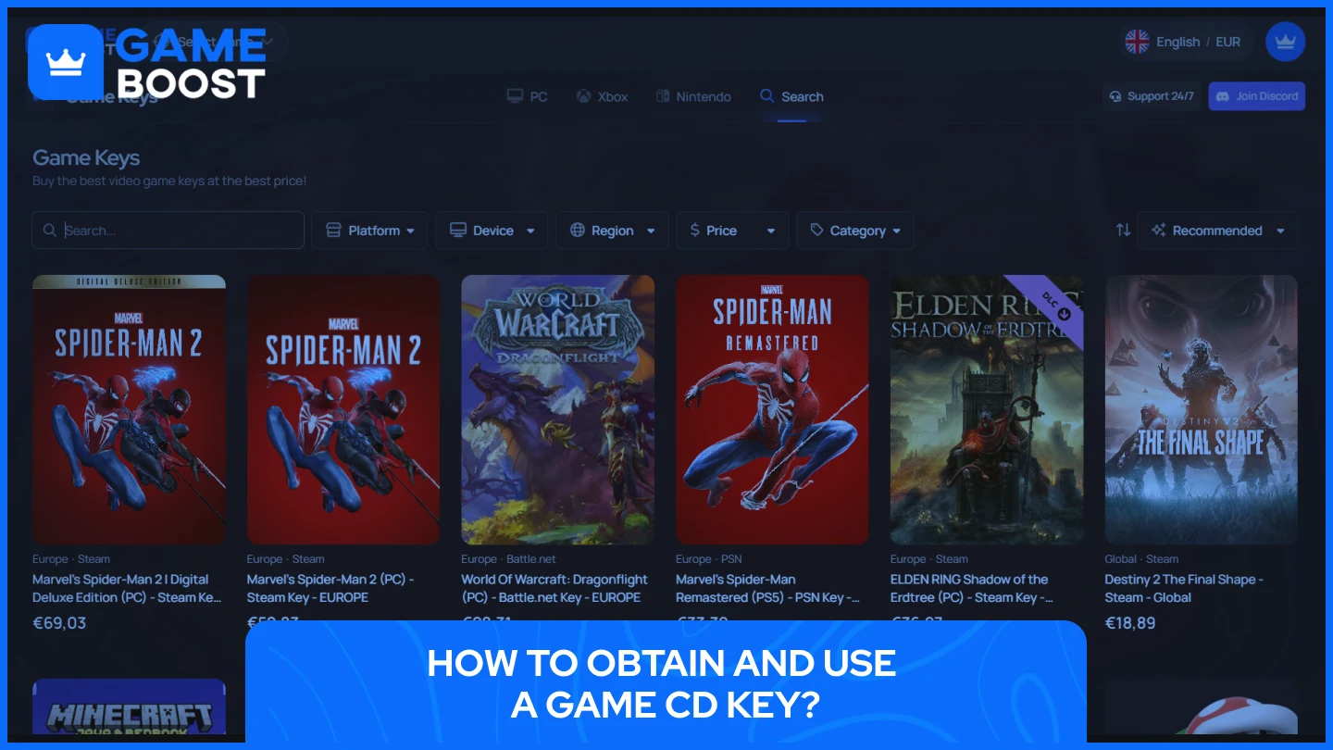Click the sparkle icon beside Recommended
The height and width of the screenshot is (750, 1333).
pos(1158,231)
